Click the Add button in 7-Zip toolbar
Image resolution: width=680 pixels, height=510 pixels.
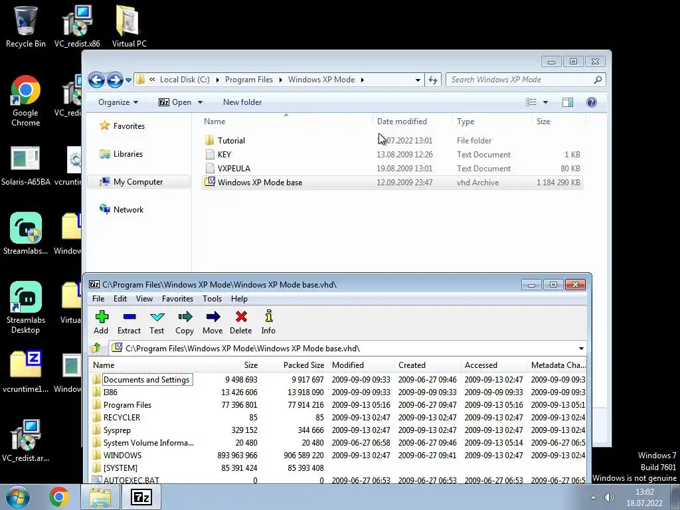point(101,322)
